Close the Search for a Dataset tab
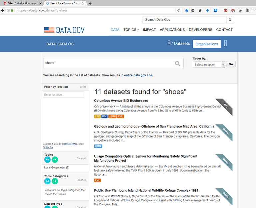The image size is (256, 208). click(83, 3)
